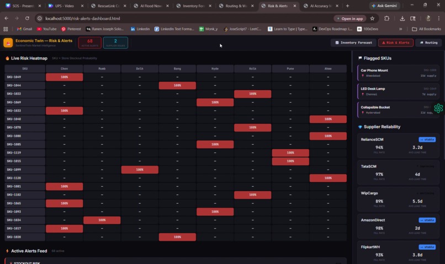Open the Collapsible Bucket flagged SKU card
The image size is (445, 264).
coord(398,109)
